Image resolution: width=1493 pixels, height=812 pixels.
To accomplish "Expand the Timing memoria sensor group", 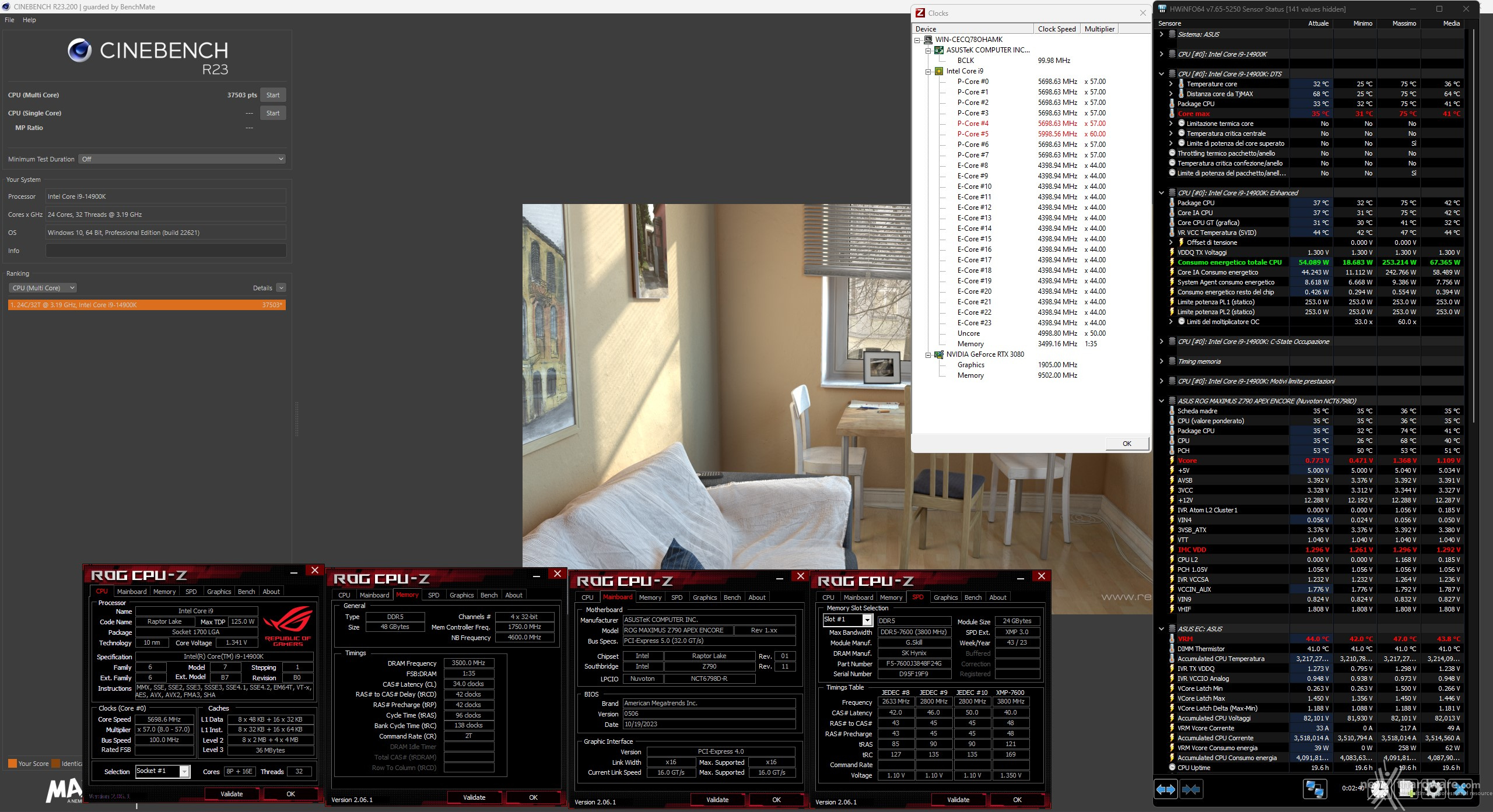I will click(x=1161, y=361).
